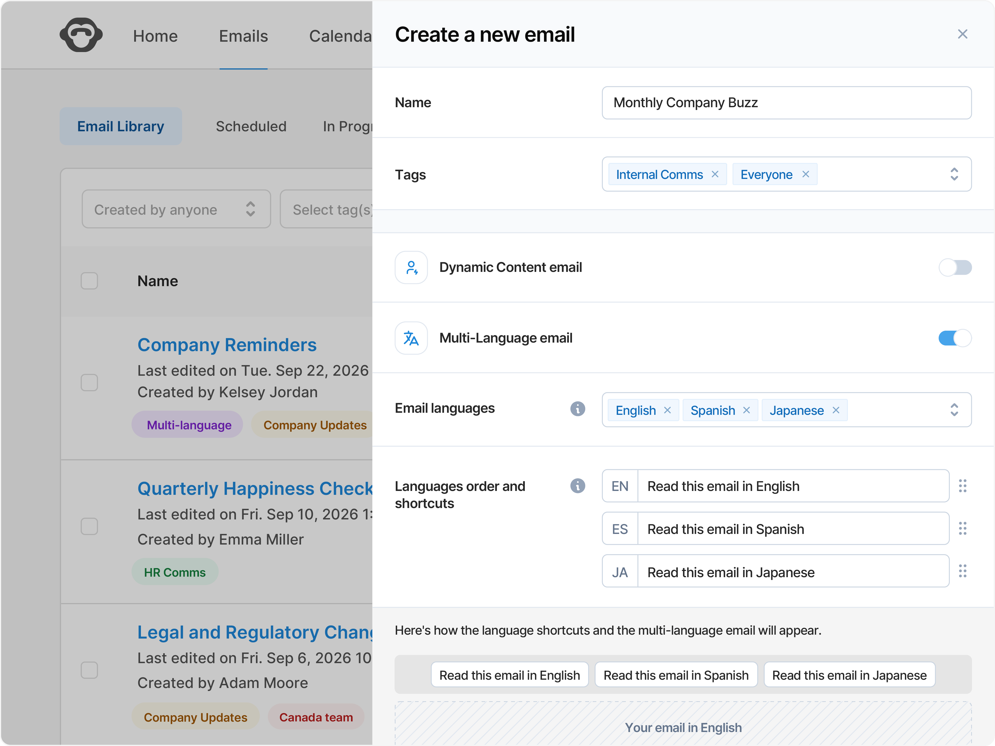Close the Create a new email panel

tap(962, 34)
